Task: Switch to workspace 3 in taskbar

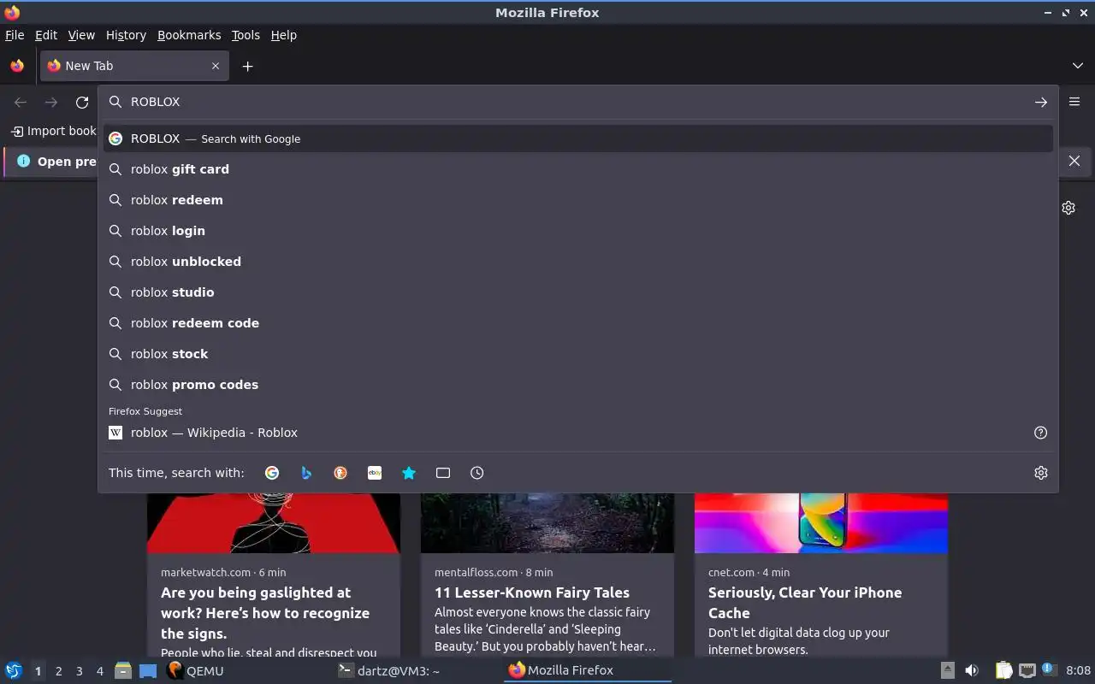Action: (79, 671)
